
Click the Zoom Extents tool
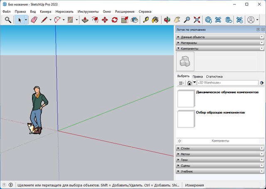coord(197,20)
